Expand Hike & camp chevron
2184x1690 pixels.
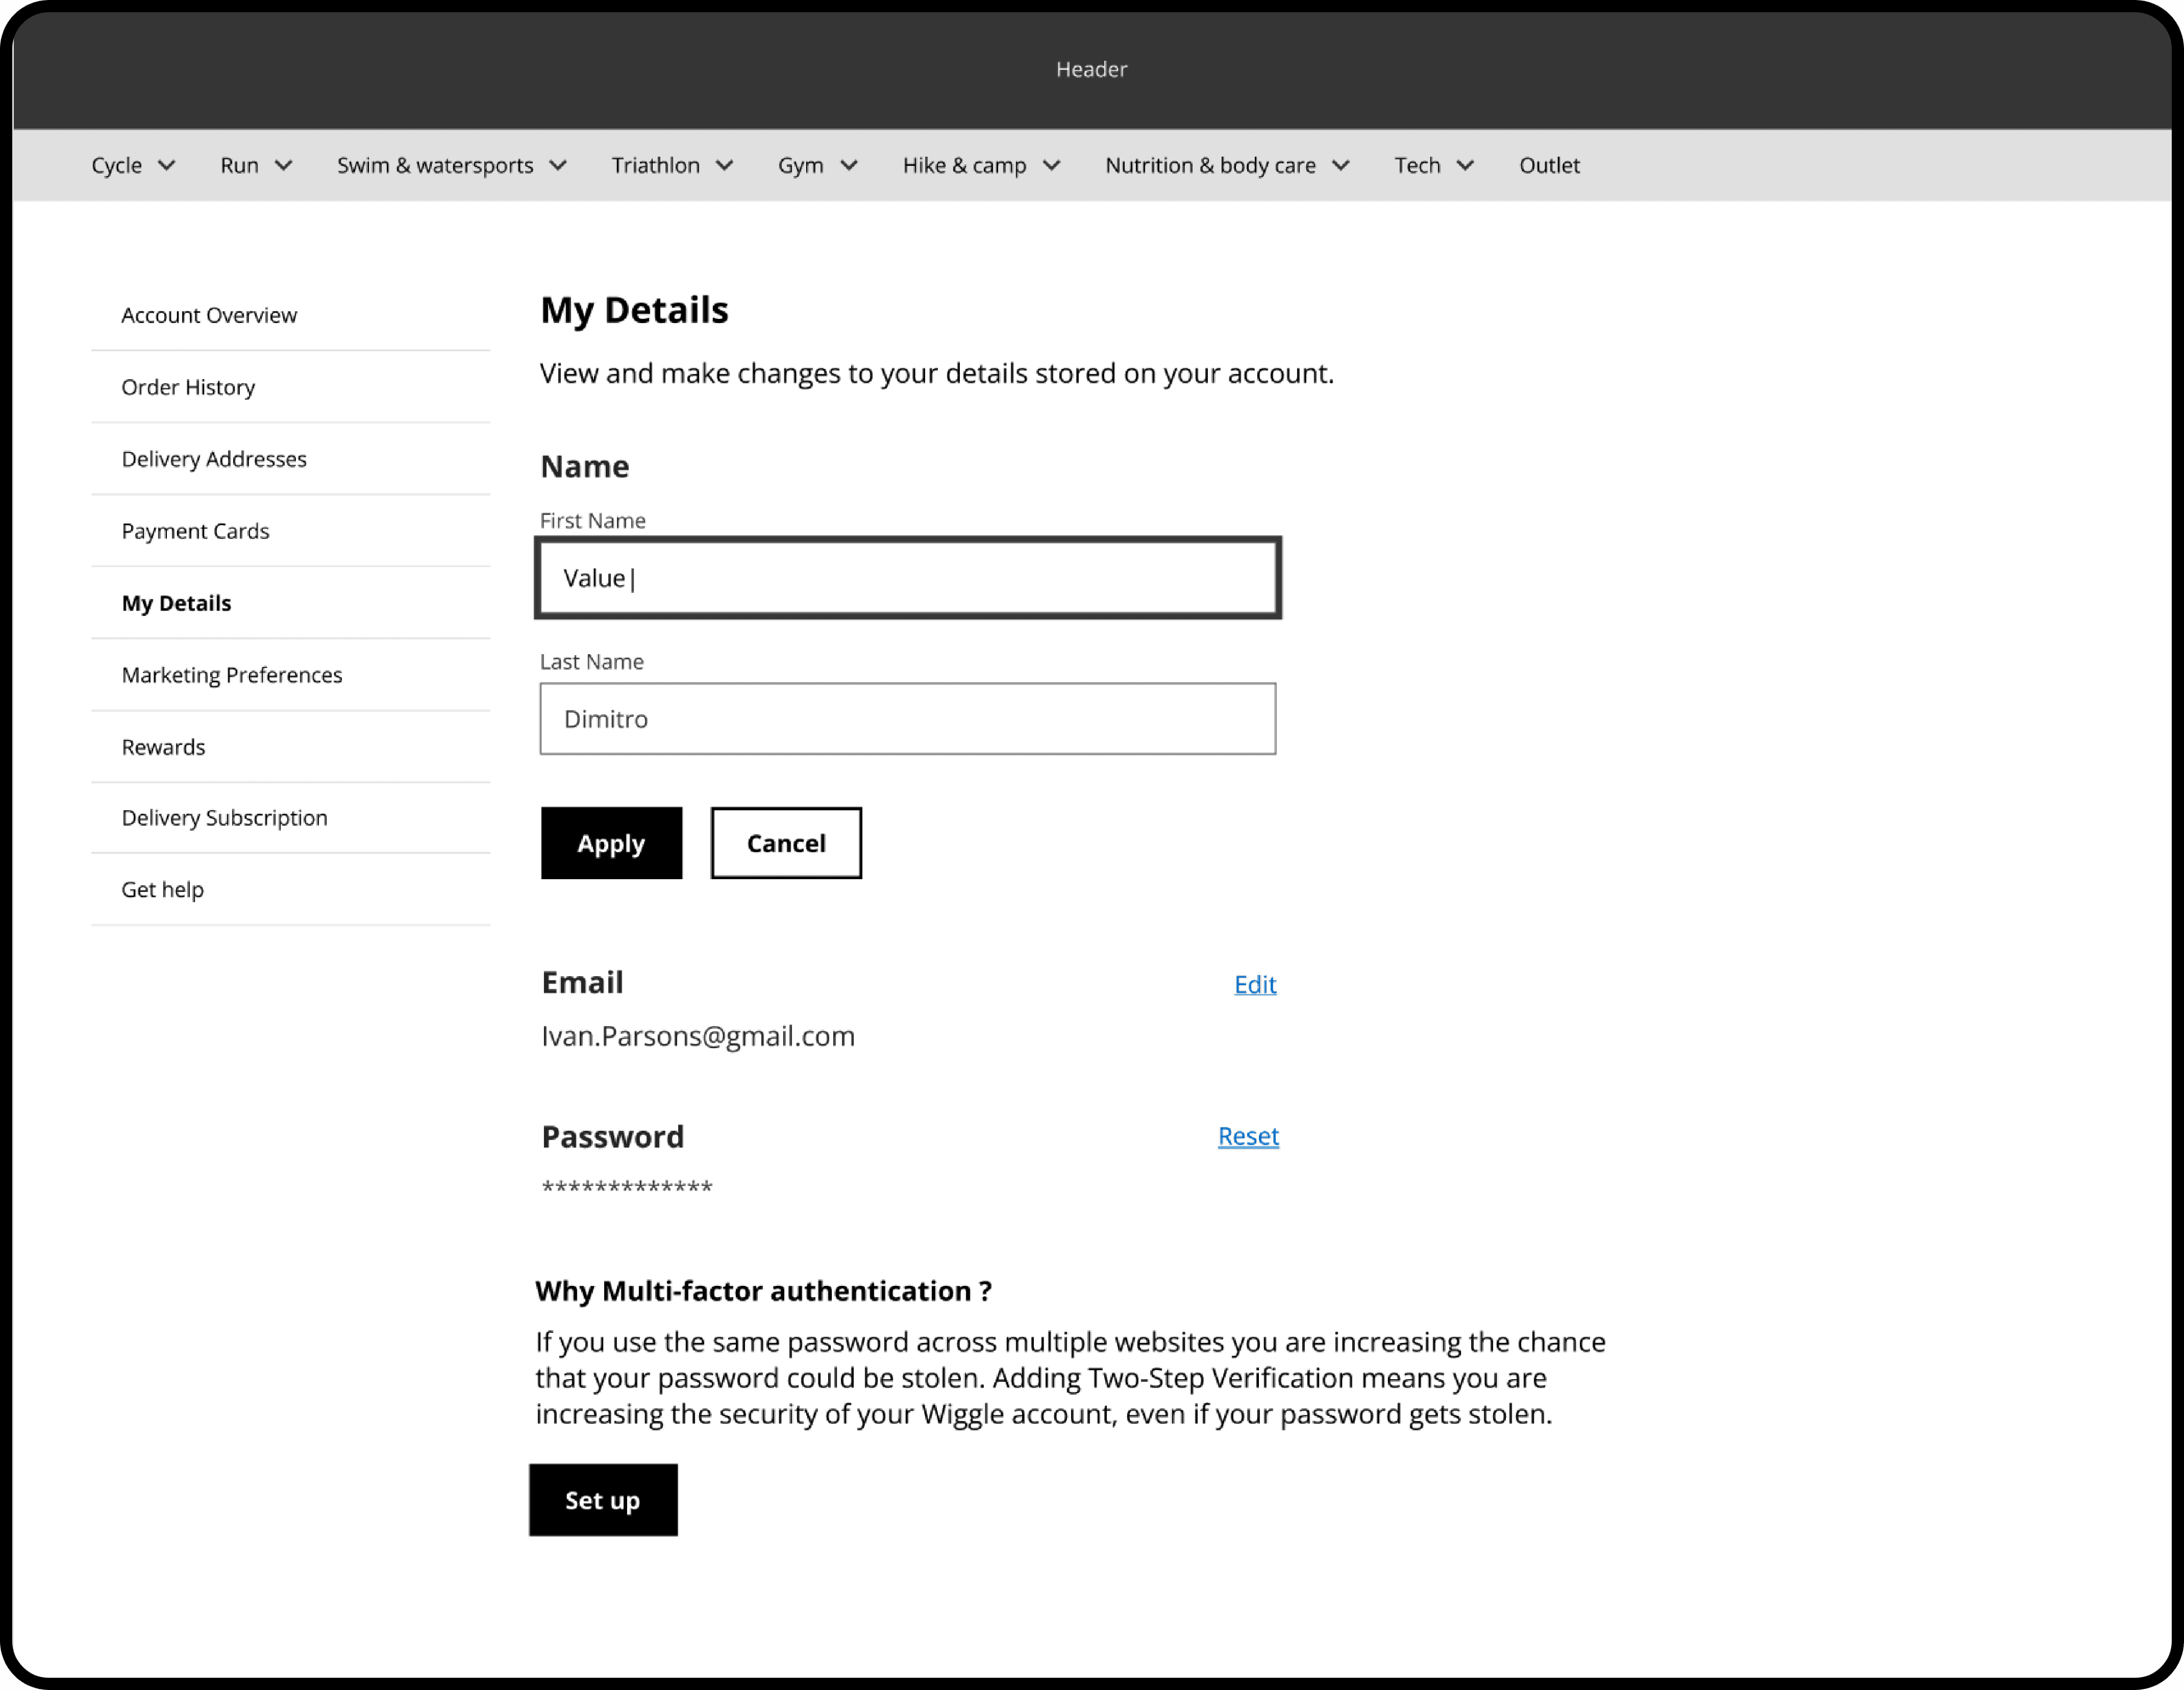1052,166
